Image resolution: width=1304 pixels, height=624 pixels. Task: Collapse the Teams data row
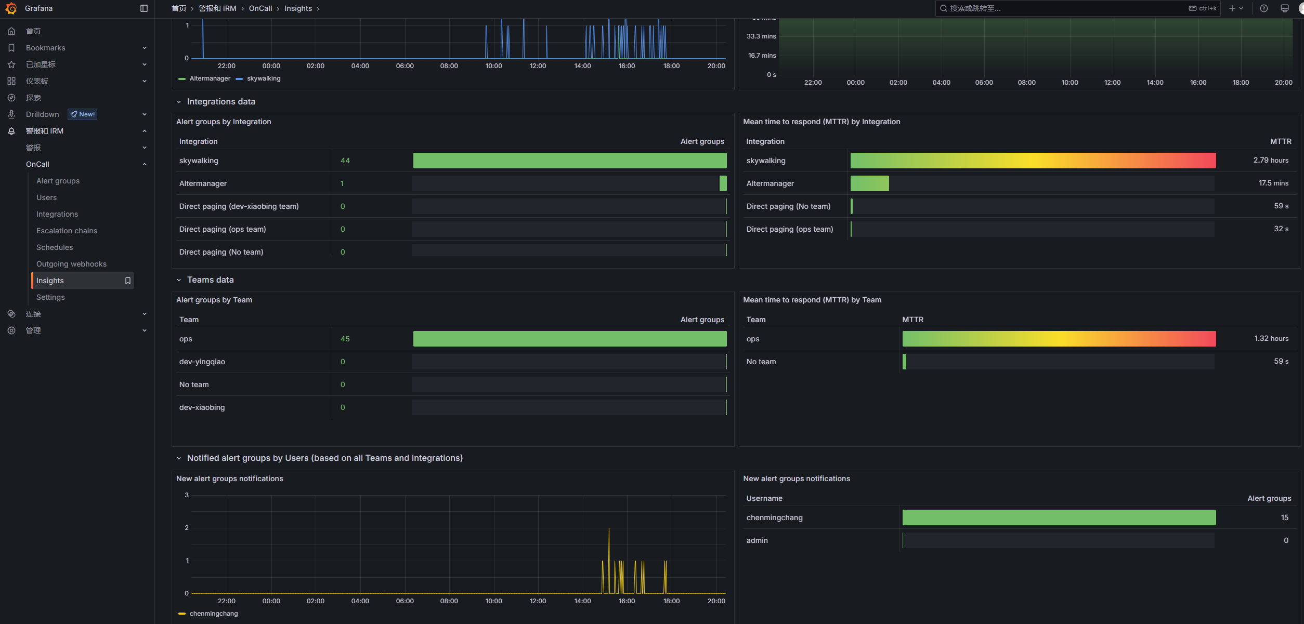click(x=179, y=280)
